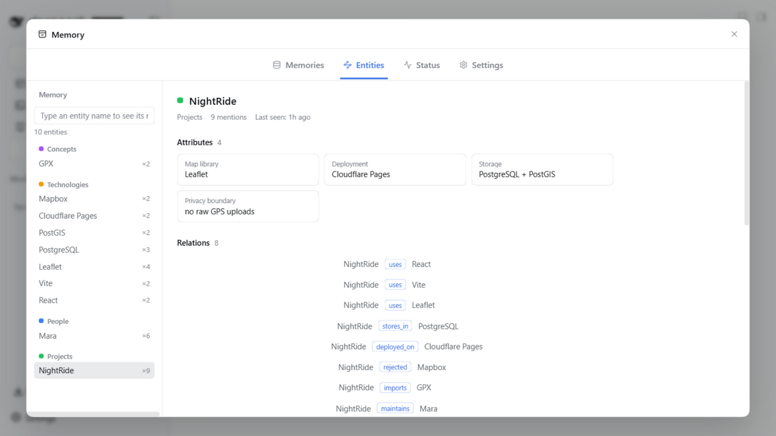Click the 'People' group header in the sidebar
The width and height of the screenshot is (776, 436).
pyautogui.click(x=58, y=322)
